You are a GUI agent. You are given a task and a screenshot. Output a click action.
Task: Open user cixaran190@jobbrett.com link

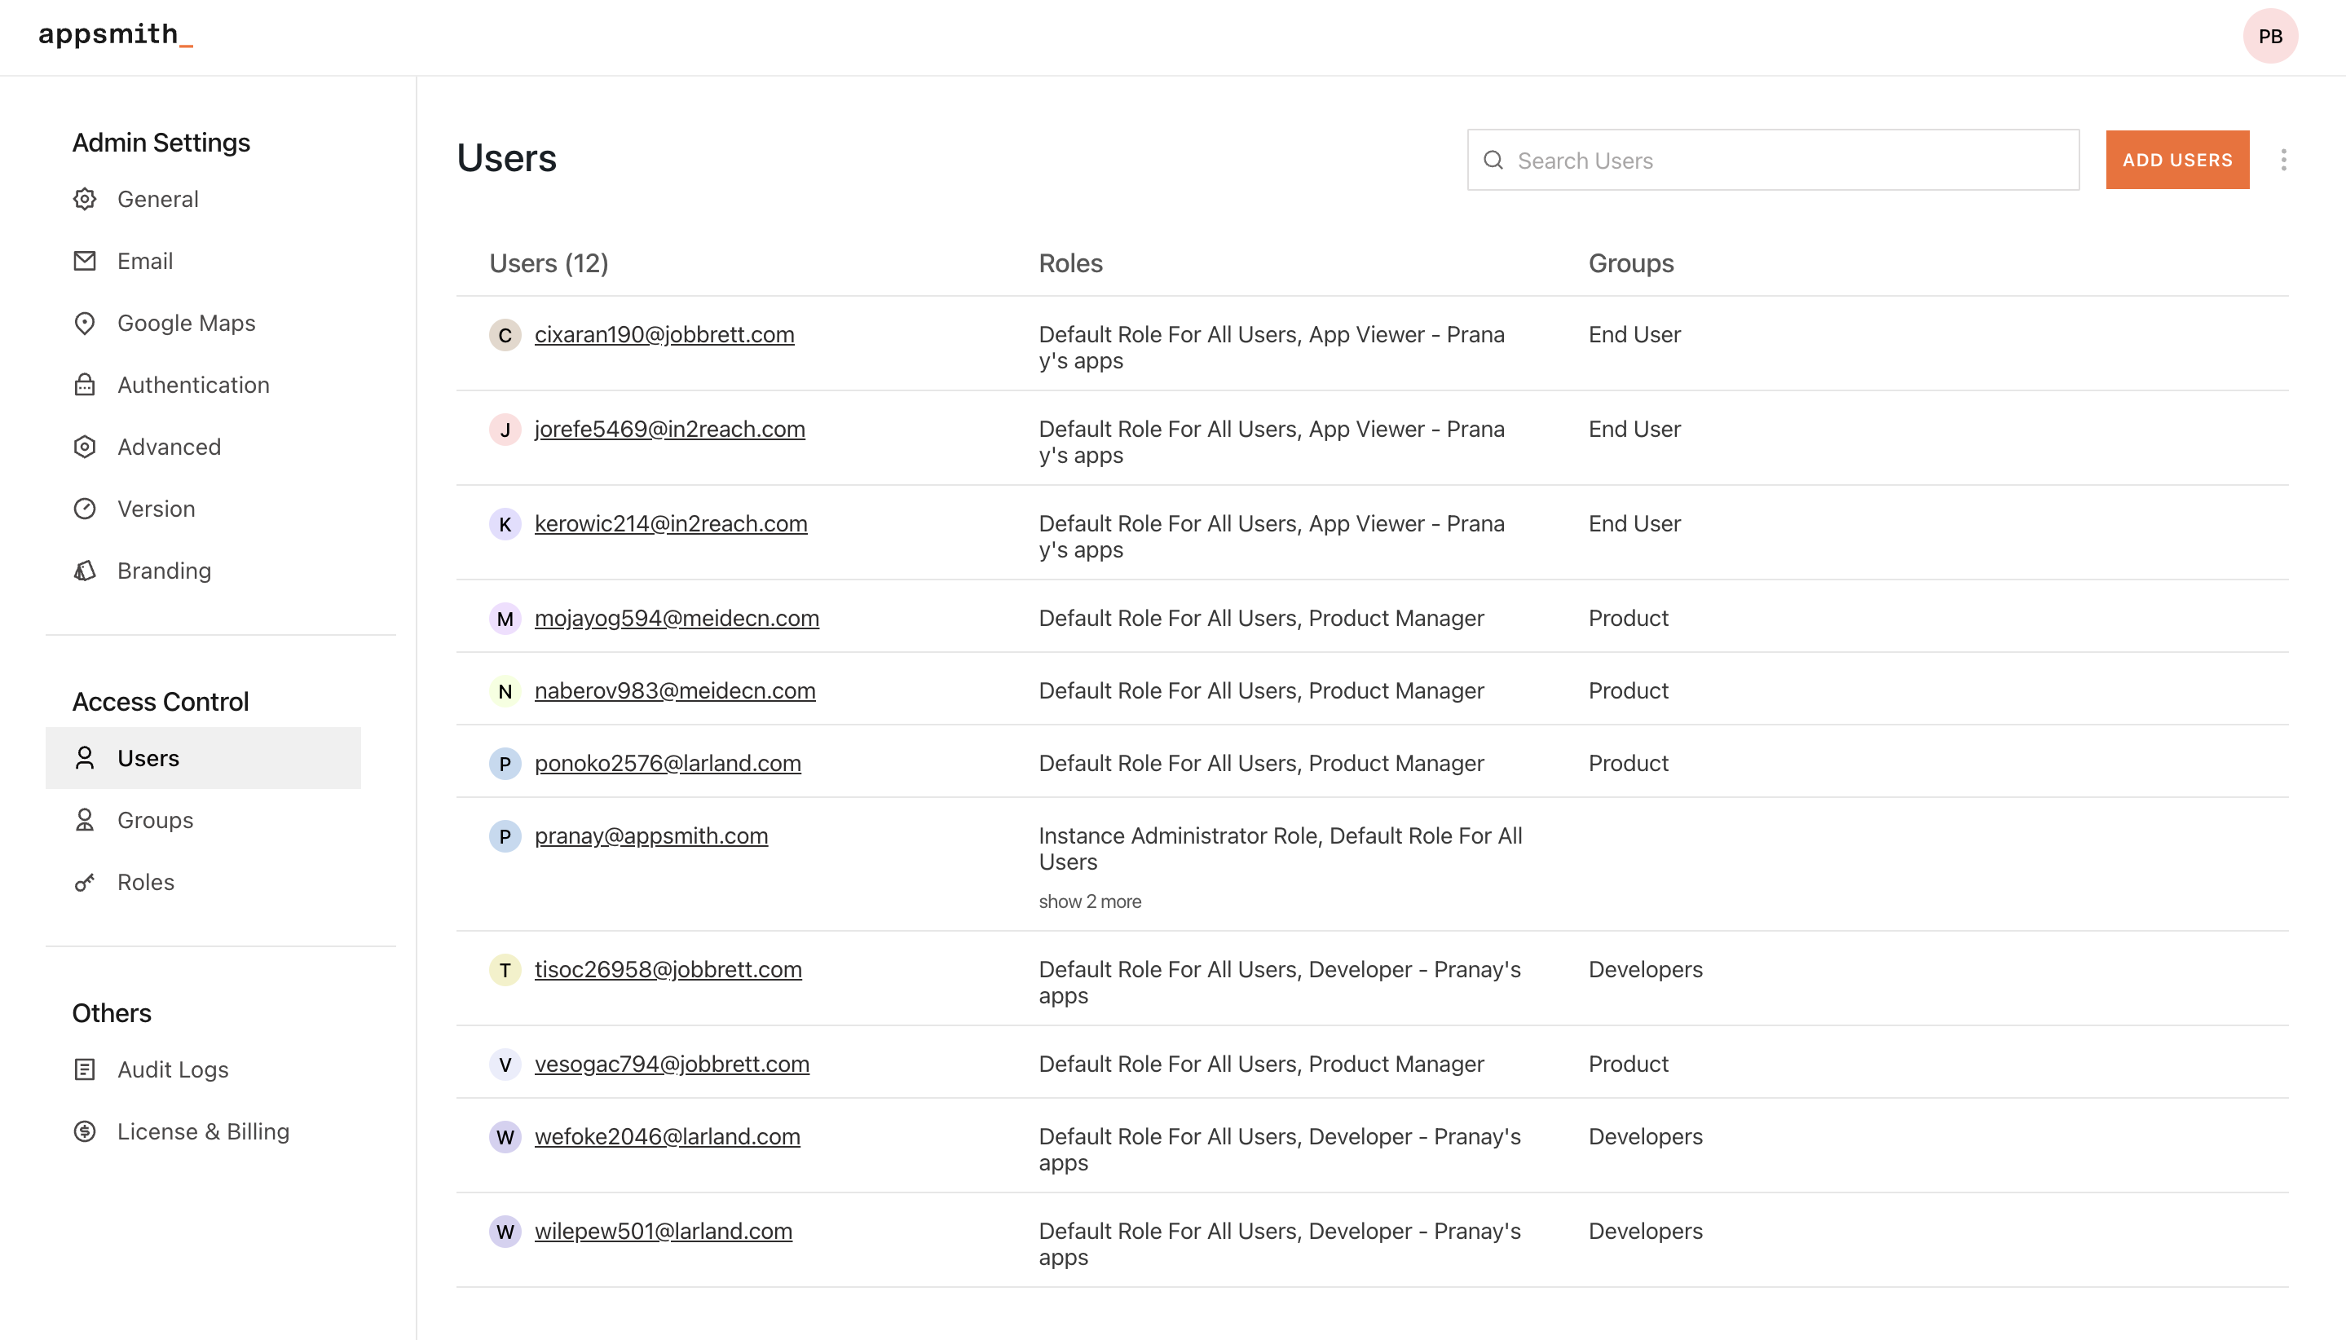664,334
